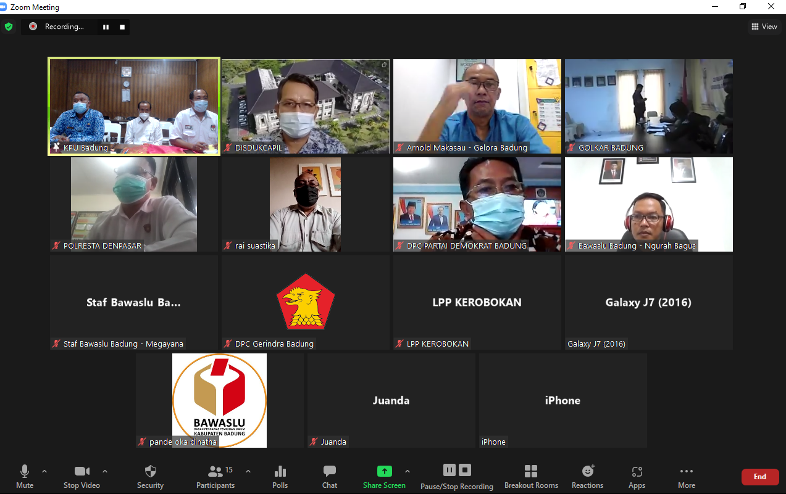This screenshot has height=494, width=786.
Task: Click the green Share Screen icon
Action: (x=384, y=472)
